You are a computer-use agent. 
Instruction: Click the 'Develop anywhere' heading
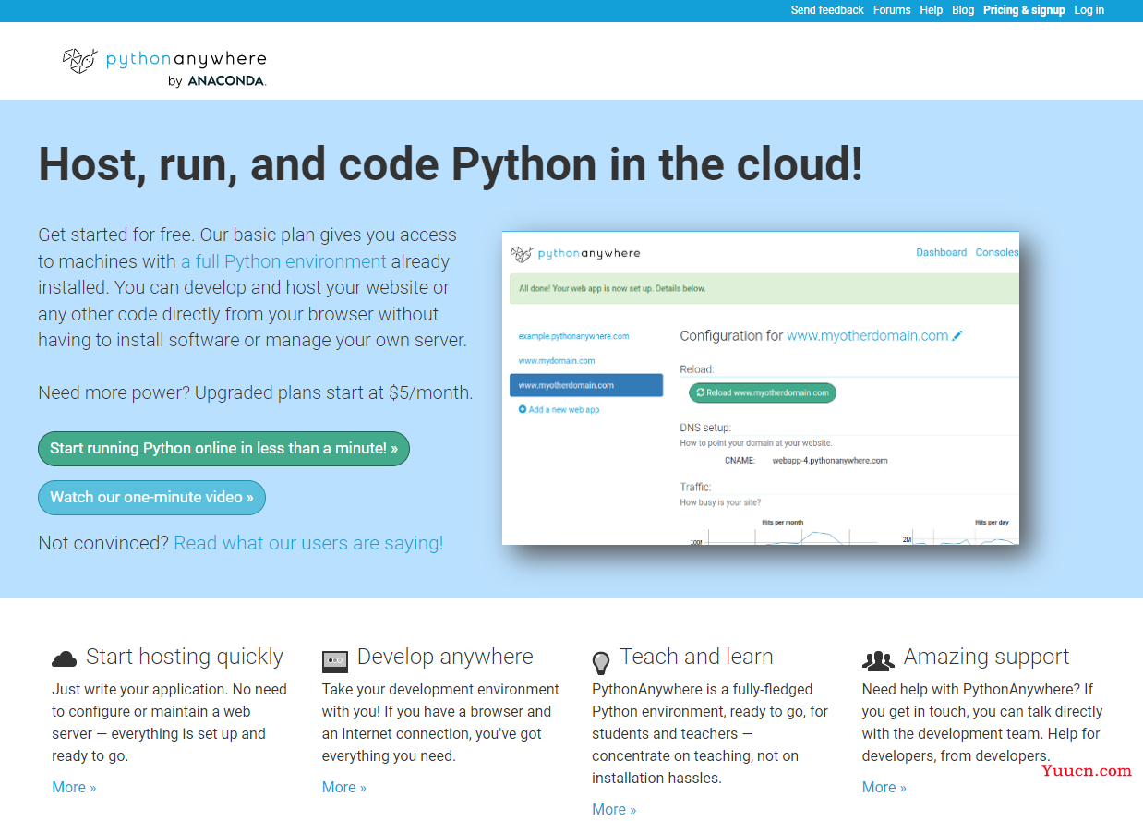(x=445, y=657)
